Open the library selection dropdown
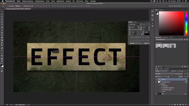The height and width of the screenshot is (106, 189). [169, 39]
